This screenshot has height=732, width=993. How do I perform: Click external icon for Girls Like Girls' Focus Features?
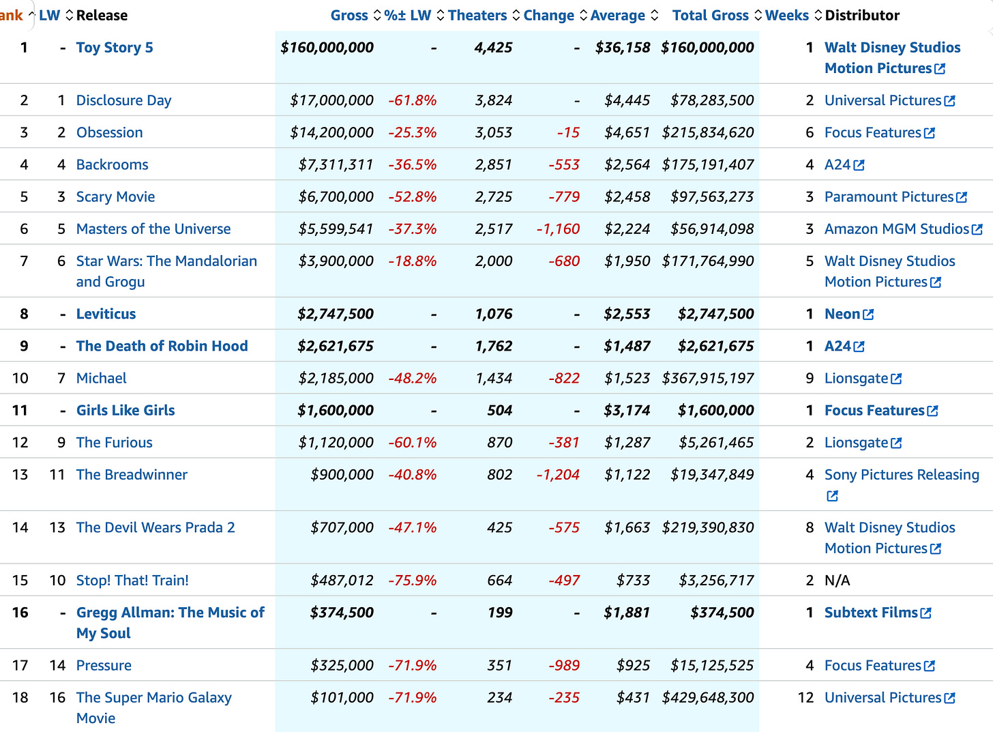click(932, 411)
